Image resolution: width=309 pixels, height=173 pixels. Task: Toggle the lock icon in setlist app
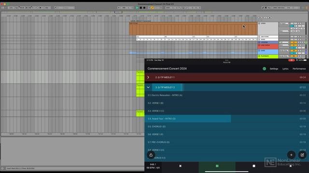[x=151, y=155]
